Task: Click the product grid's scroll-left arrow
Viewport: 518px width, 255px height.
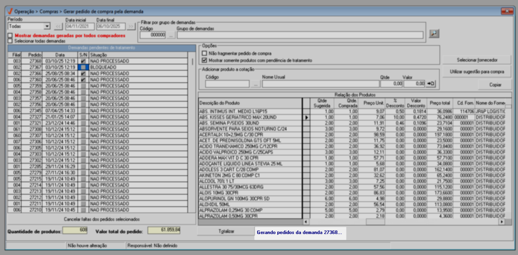Action: (x=306, y=222)
